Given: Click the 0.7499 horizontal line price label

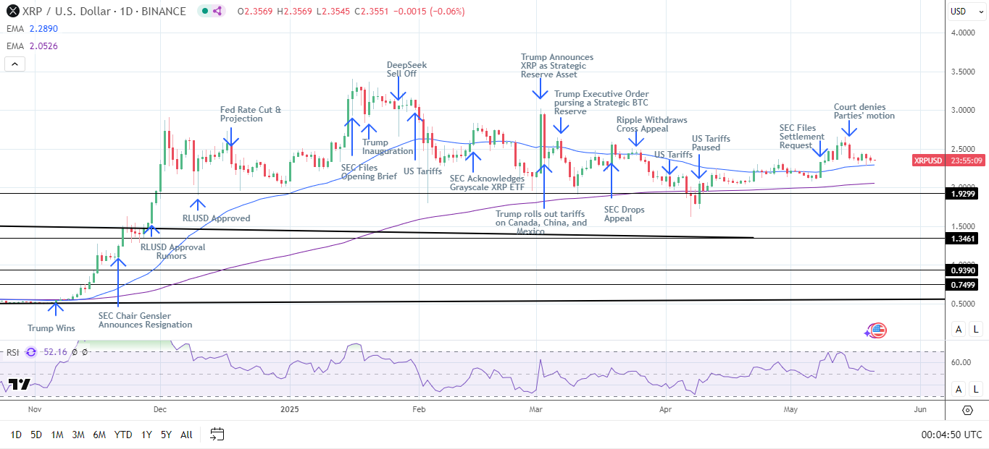Looking at the screenshot, I should click(963, 285).
